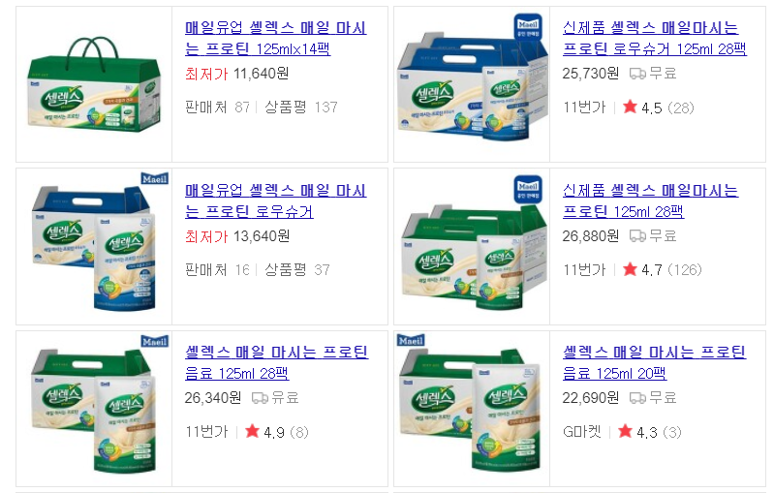Click the red star rating 4.7
Image resolution: width=774 pixels, height=493 pixels.
tap(630, 269)
